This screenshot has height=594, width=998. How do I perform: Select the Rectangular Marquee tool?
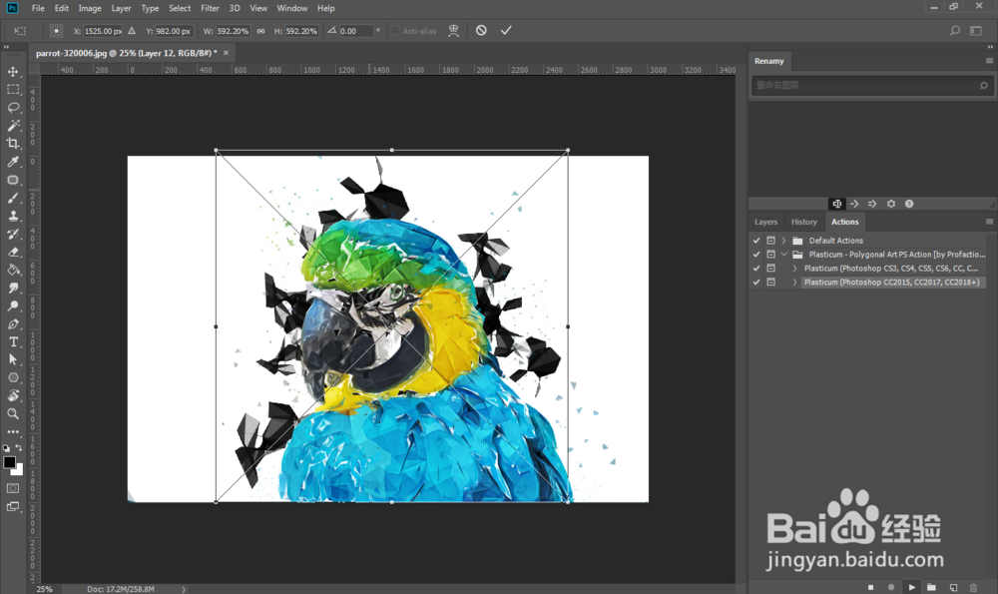[x=13, y=89]
